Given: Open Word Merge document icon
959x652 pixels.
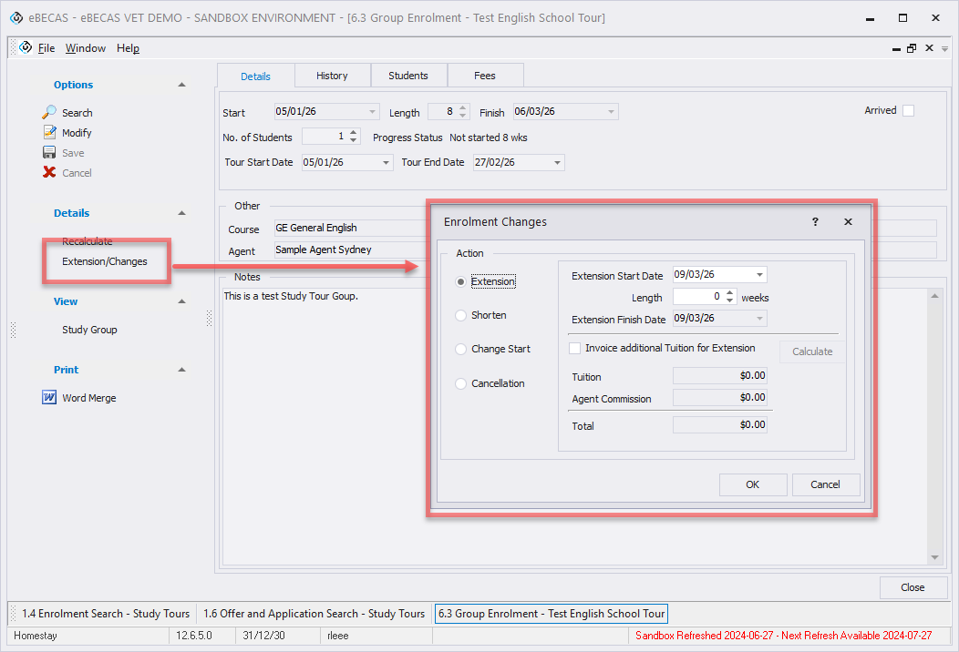Looking at the screenshot, I should 49,398.
